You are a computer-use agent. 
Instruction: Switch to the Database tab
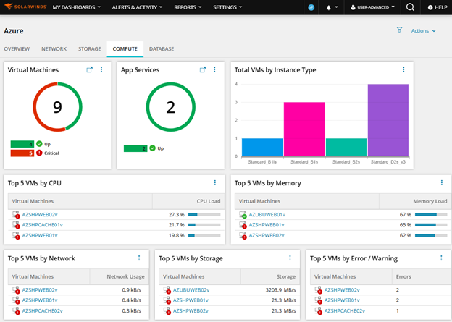click(x=162, y=49)
